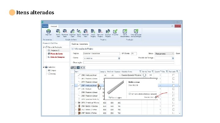Click the Obs. column filter icon
The width and height of the screenshot is (220, 123).
point(167,72)
